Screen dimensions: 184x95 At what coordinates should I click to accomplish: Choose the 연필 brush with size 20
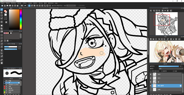pyautogui.click(x=12, y=81)
